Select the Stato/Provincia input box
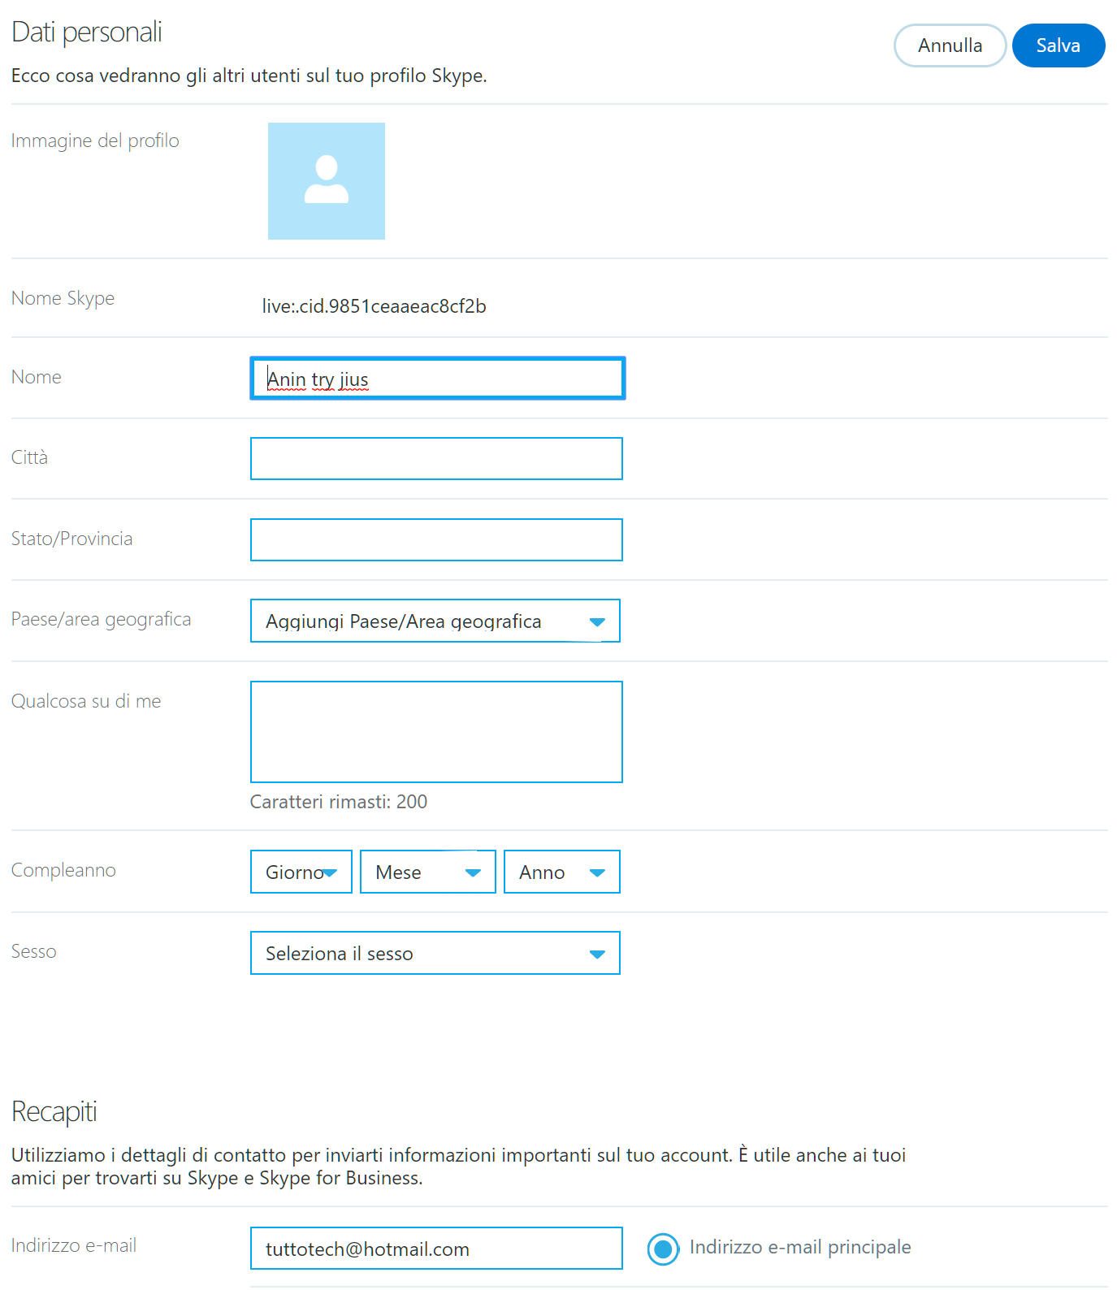 coord(436,540)
